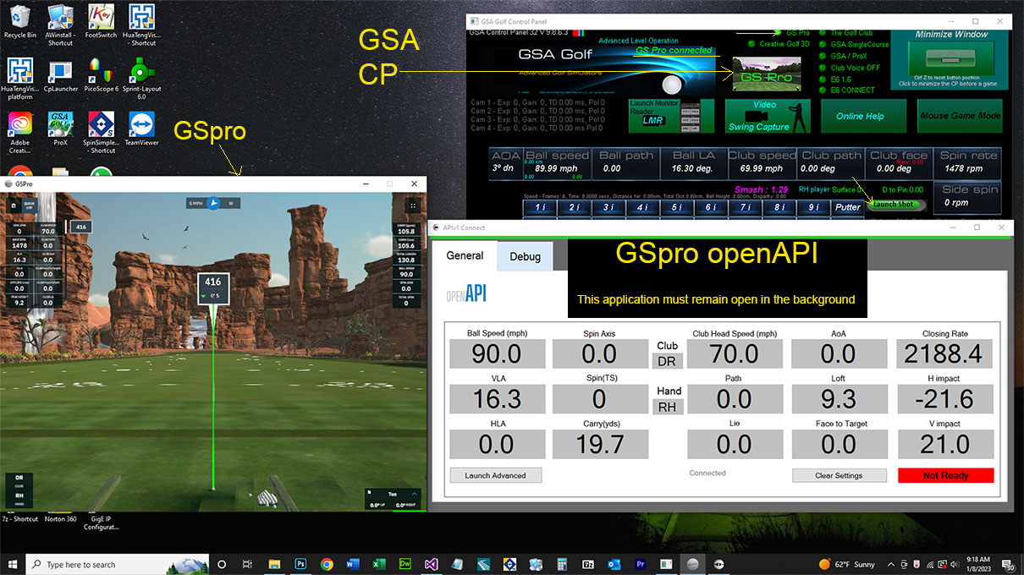Click the Mouse Game Mode button
The width and height of the screenshot is (1024, 575).
[960, 116]
